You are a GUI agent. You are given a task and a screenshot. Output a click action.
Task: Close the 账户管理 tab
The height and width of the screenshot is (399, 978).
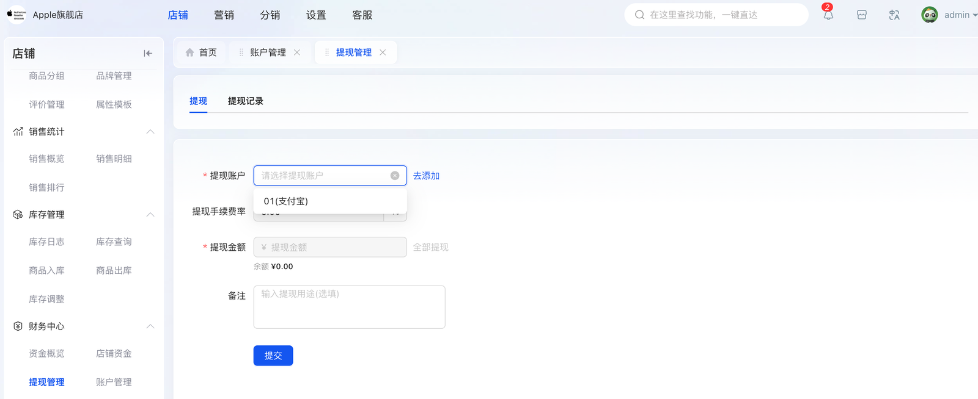pos(297,52)
